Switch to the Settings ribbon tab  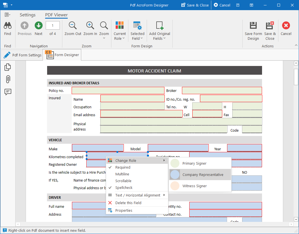click(28, 15)
